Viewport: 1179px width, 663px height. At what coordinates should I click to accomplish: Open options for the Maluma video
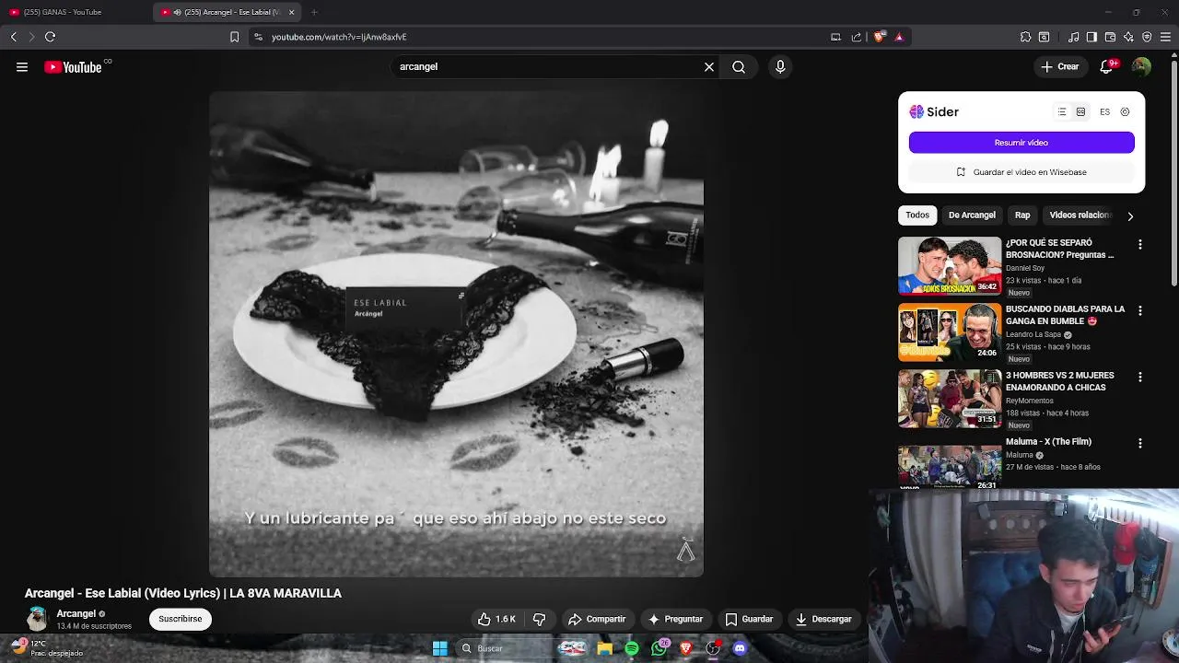(x=1140, y=444)
